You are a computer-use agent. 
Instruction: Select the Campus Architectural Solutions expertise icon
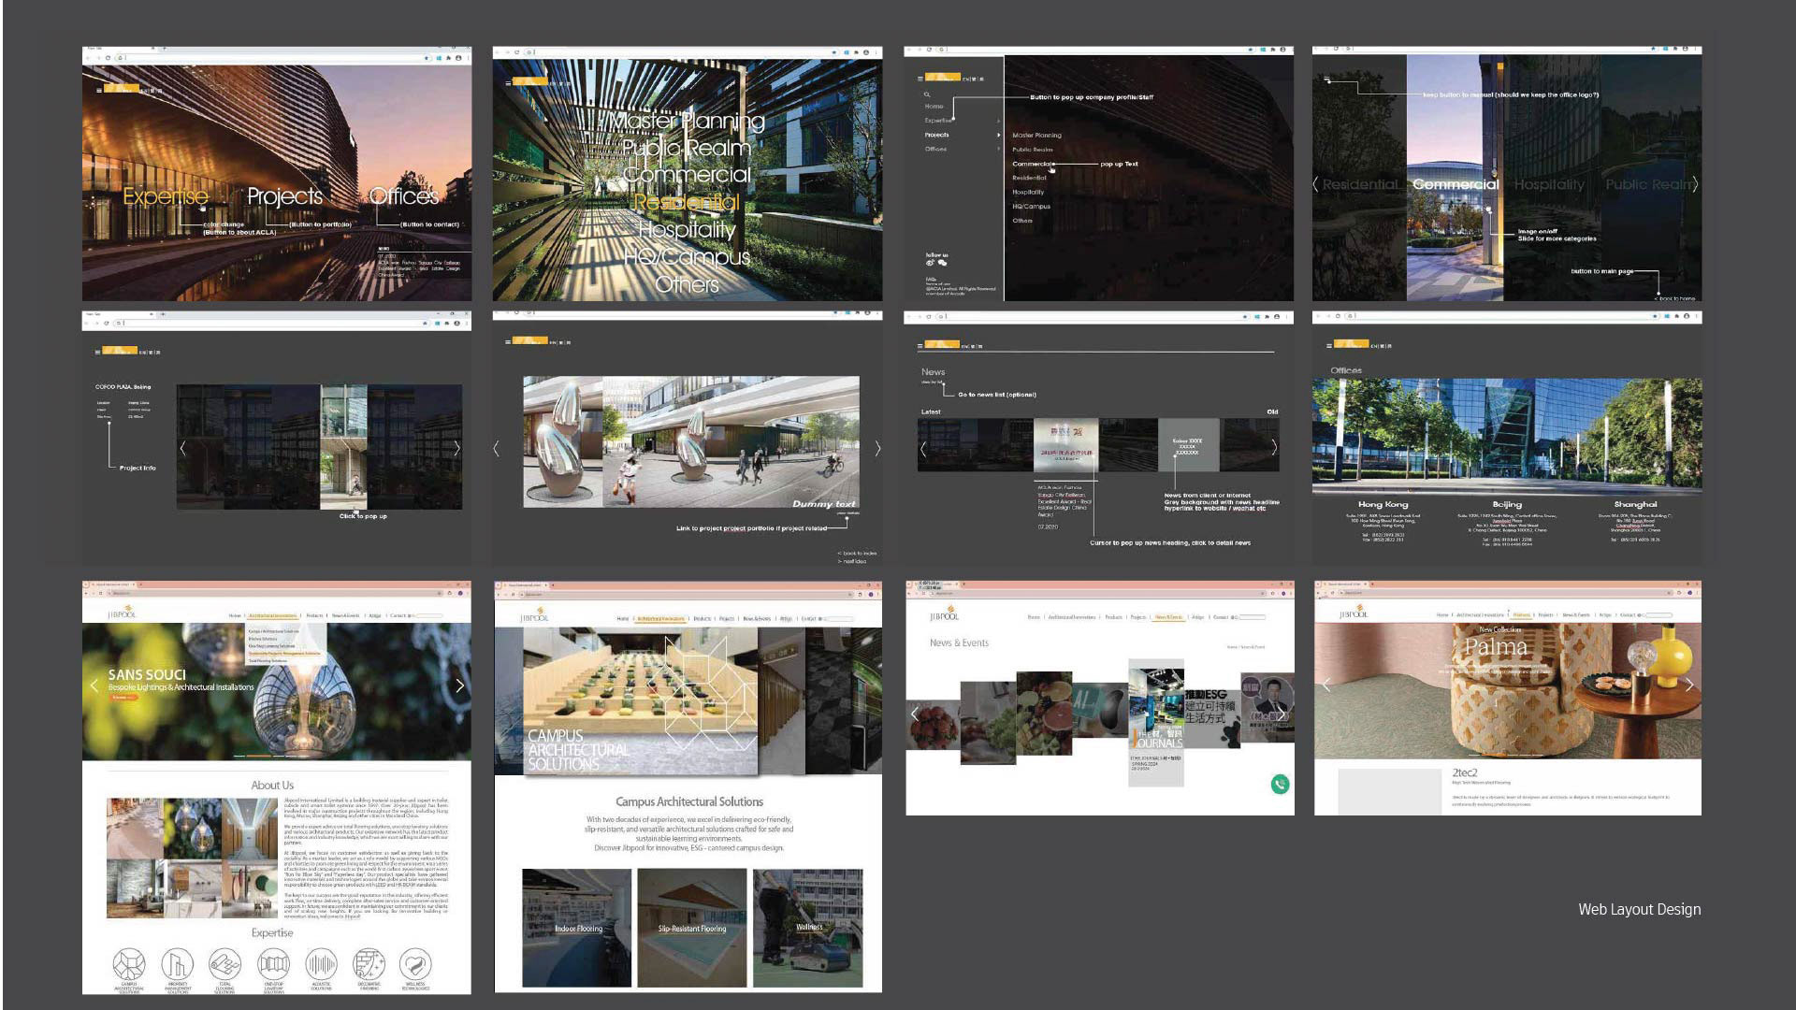pyautogui.click(x=129, y=963)
